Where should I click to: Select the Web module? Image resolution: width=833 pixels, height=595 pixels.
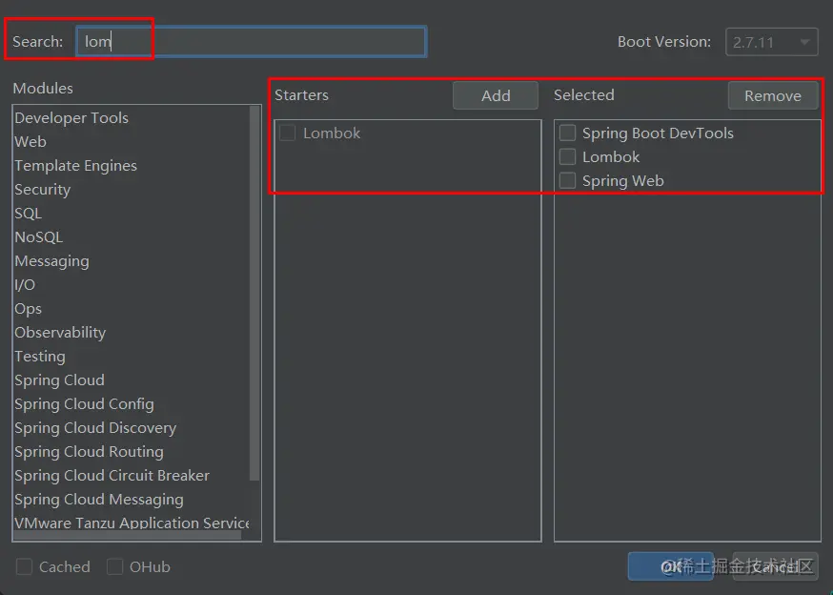[x=30, y=141]
